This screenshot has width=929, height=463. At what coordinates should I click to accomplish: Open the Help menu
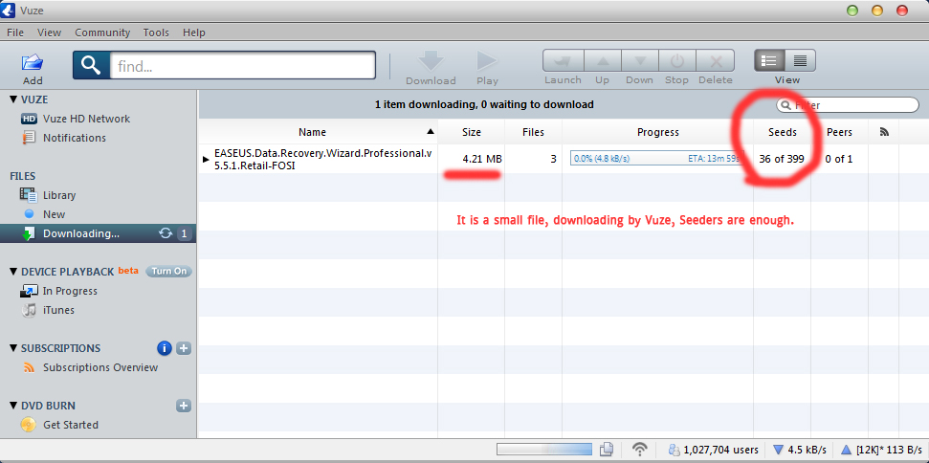pyautogui.click(x=193, y=33)
